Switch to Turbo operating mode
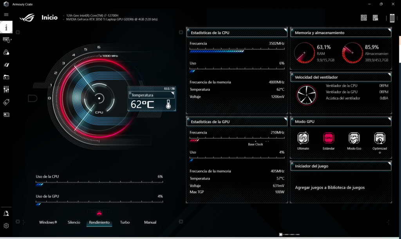Viewport: 401px width, 239px height. (125, 223)
